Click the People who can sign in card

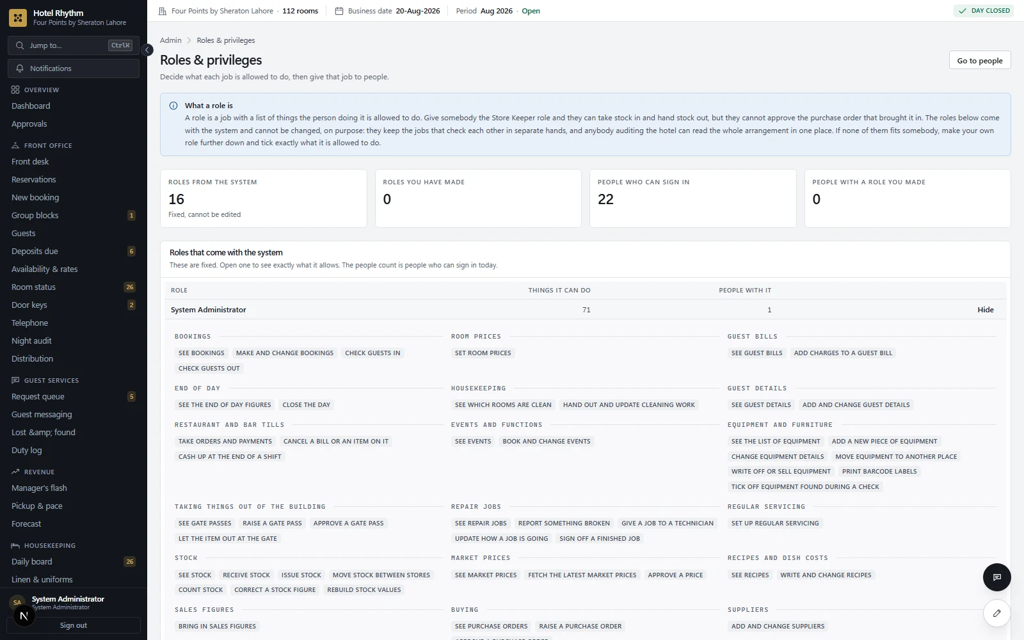[693, 198]
